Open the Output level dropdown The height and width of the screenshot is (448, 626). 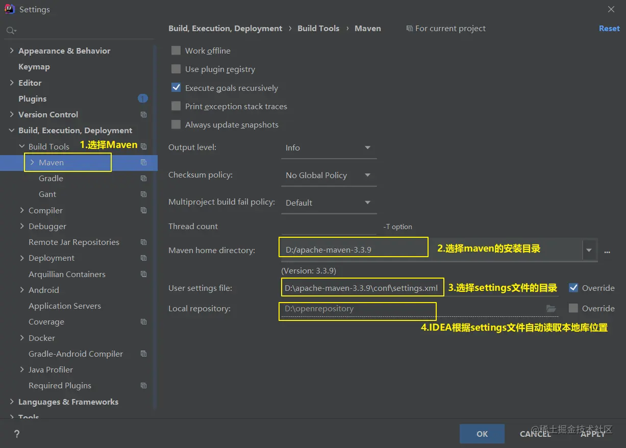329,147
